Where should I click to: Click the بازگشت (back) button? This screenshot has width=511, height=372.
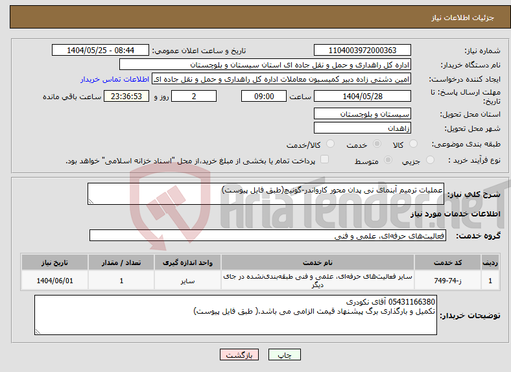pos(239,355)
